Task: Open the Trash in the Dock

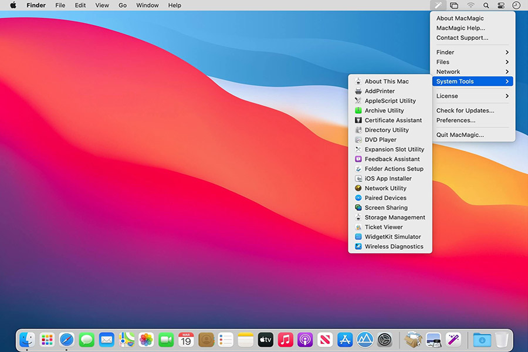Action: [x=502, y=339]
